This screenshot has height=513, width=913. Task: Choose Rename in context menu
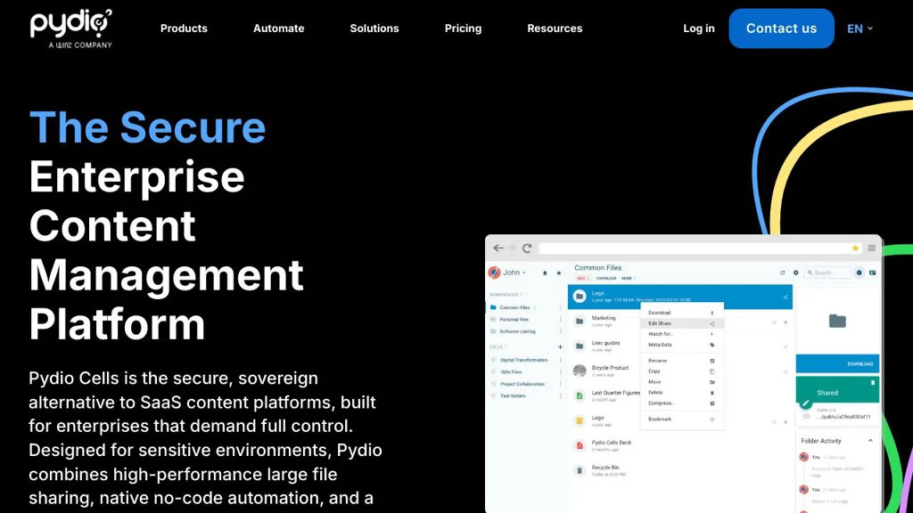click(682, 361)
